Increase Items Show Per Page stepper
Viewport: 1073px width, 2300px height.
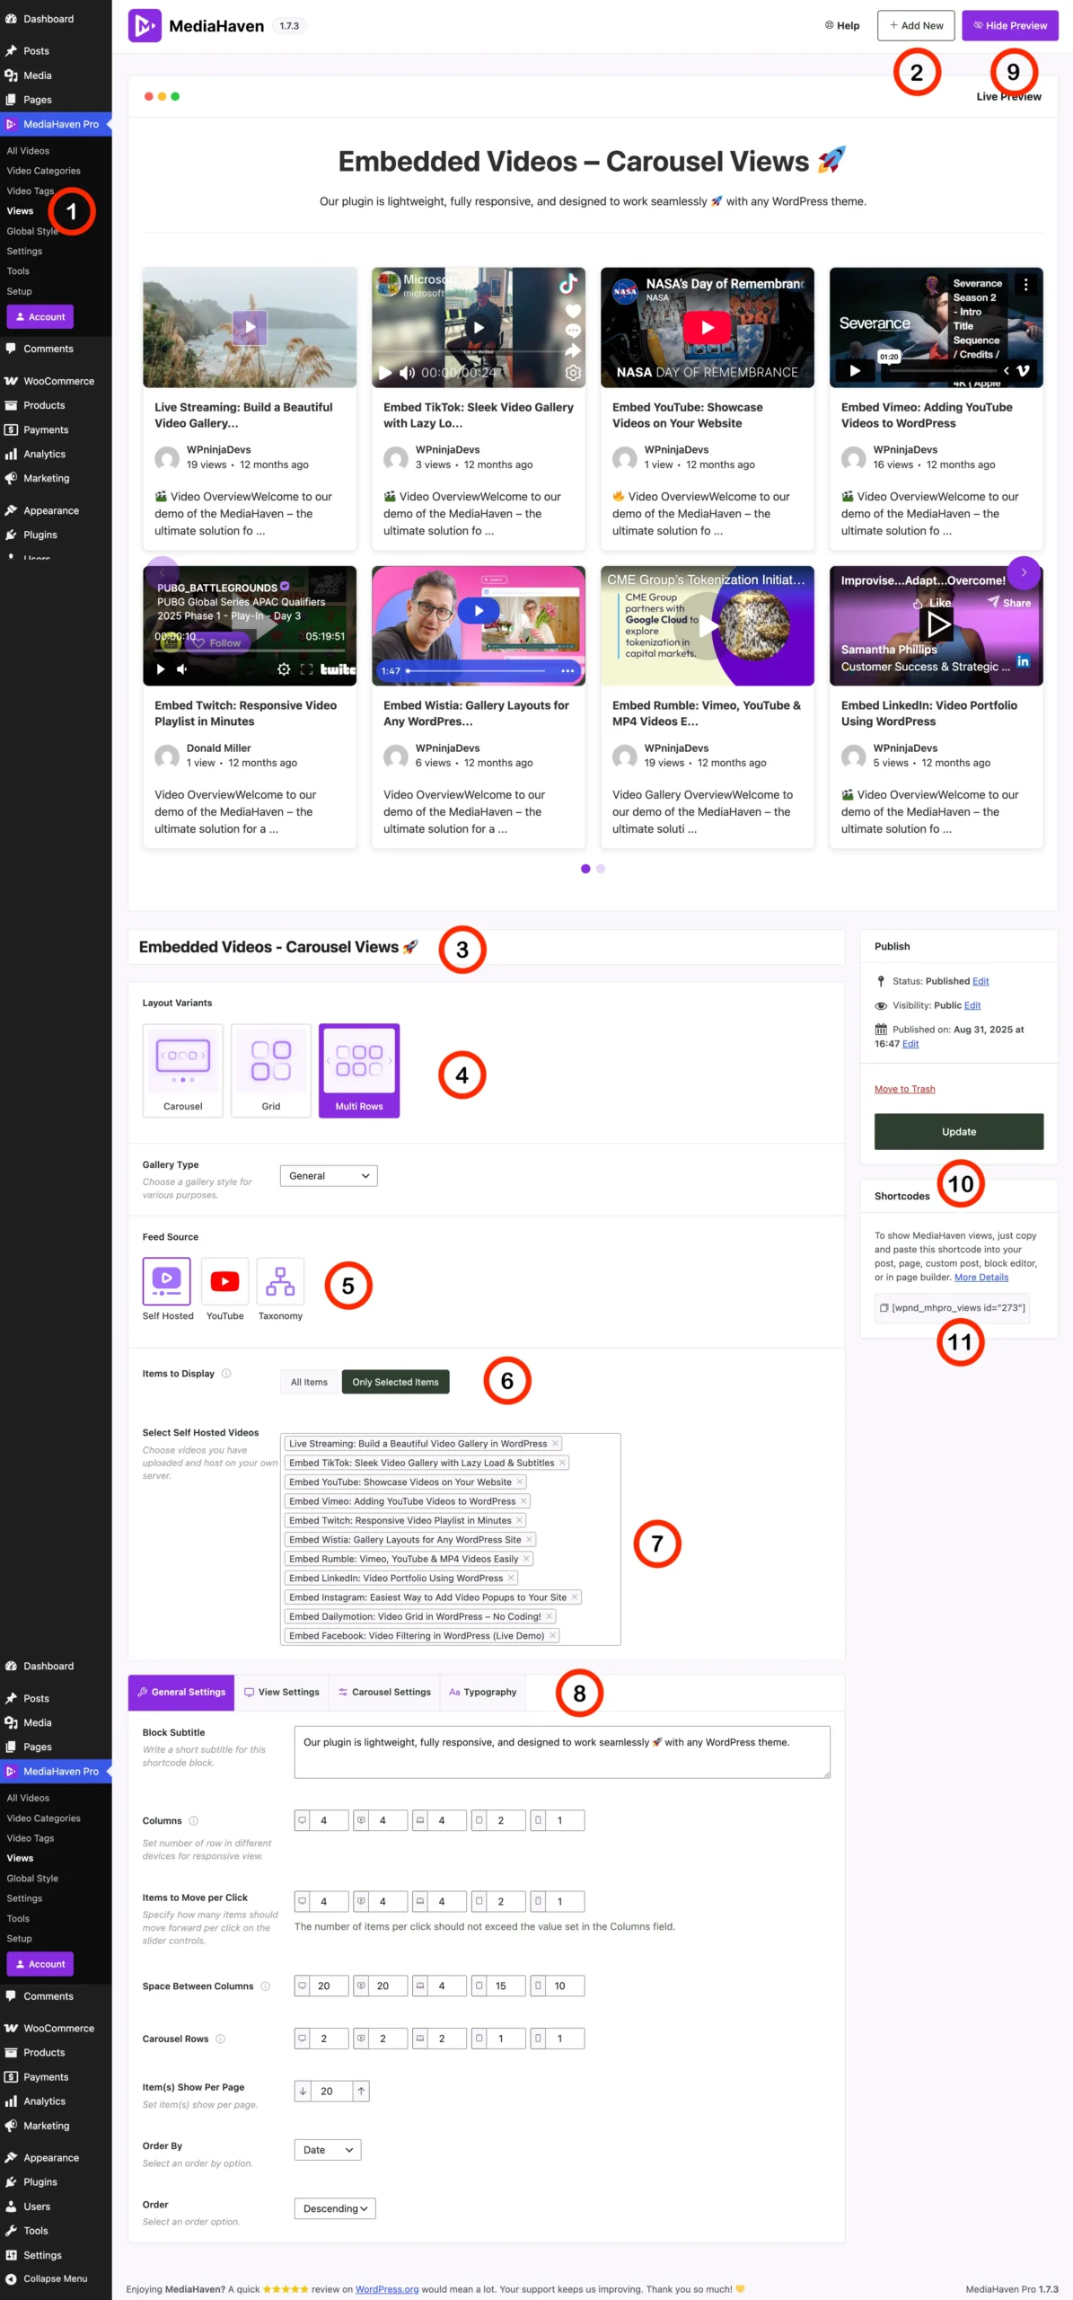coord(361,2091)
